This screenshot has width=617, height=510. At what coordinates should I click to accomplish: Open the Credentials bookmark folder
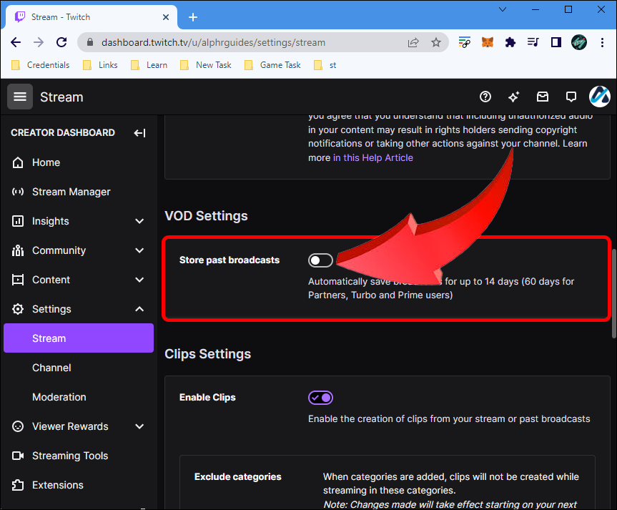coord(41,65)
